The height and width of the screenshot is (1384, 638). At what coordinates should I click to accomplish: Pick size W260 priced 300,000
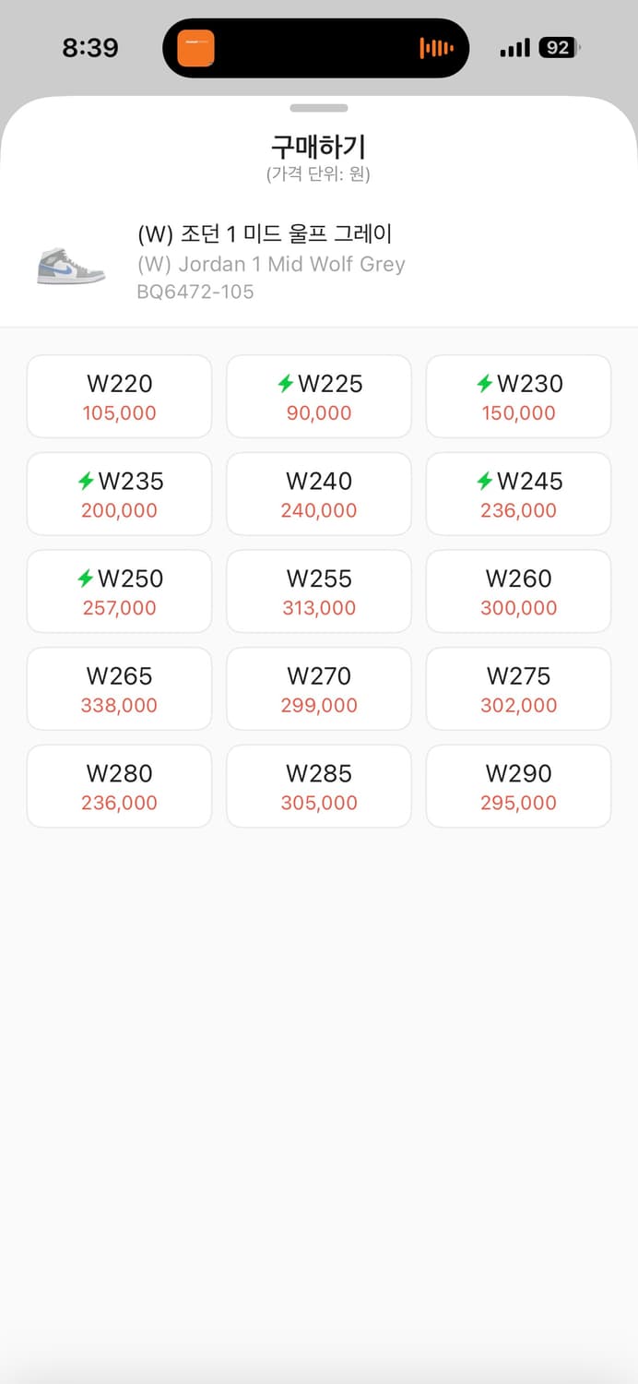pyautogui.click(x=518, y=591)
